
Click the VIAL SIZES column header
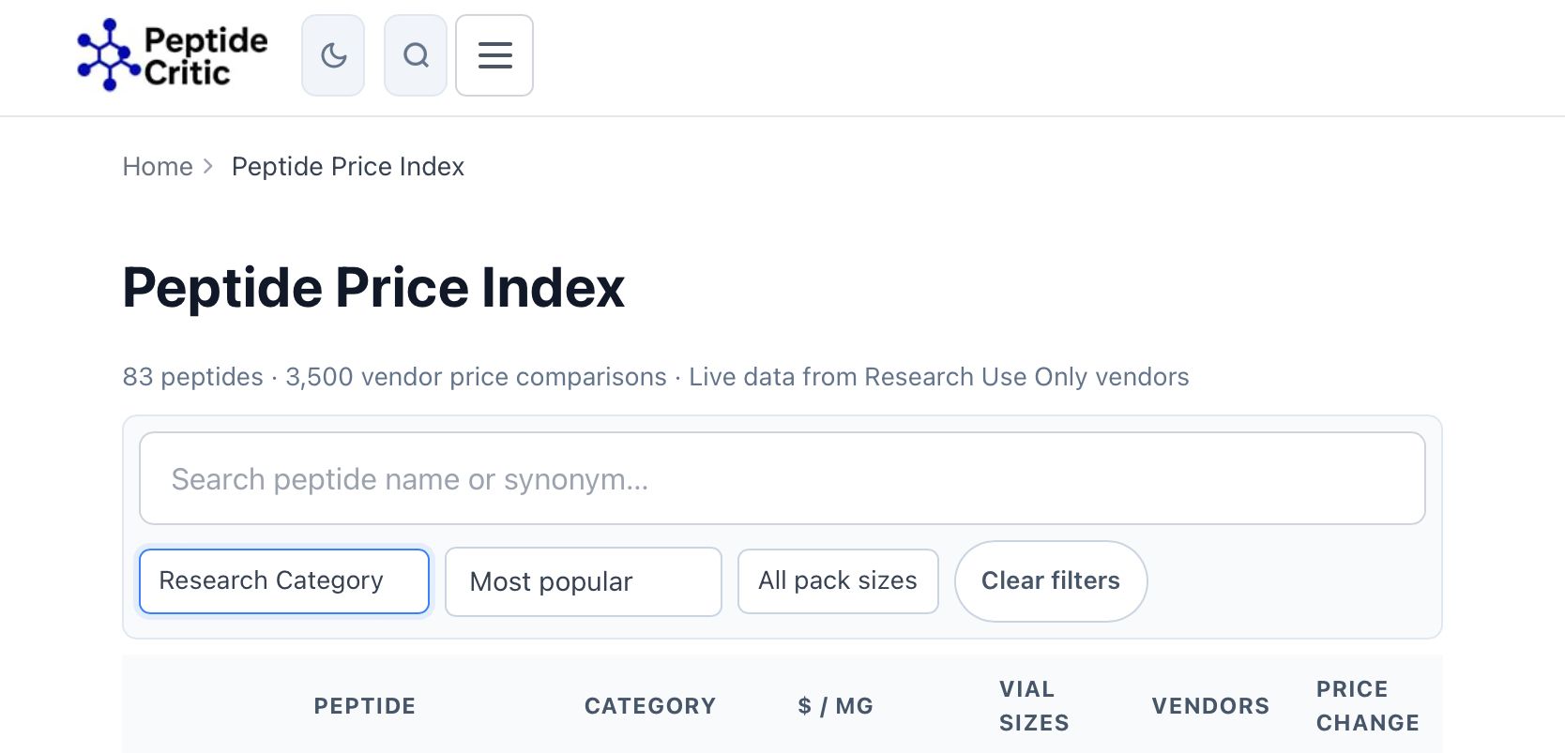[1034, 706]
